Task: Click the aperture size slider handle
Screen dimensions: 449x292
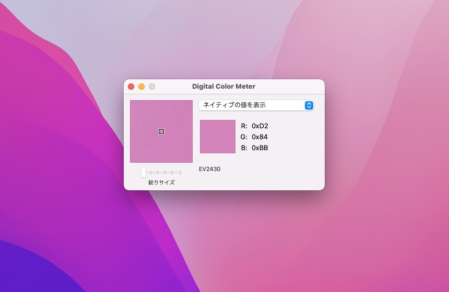Action: coord(144,173)
